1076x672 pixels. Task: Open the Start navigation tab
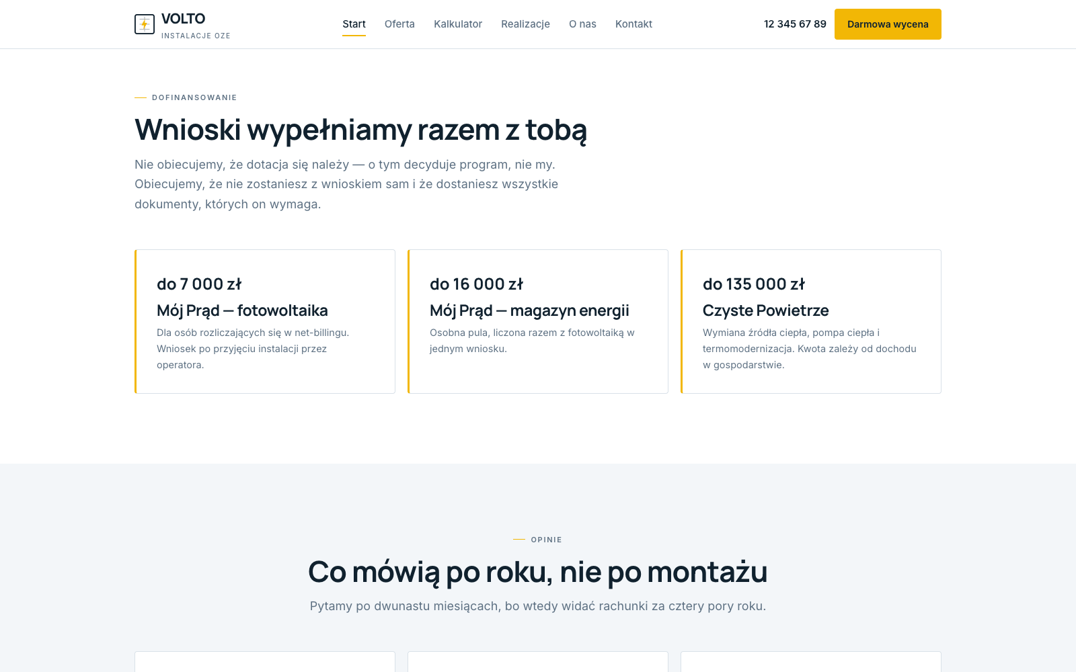coord(354,24)
